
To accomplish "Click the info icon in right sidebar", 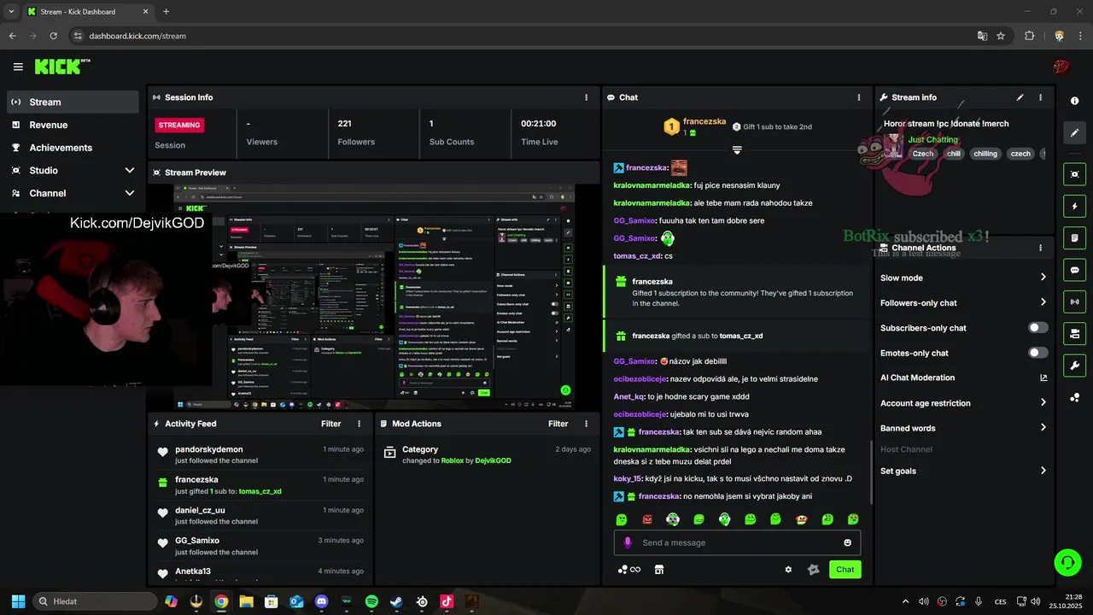I will 1074,101.
